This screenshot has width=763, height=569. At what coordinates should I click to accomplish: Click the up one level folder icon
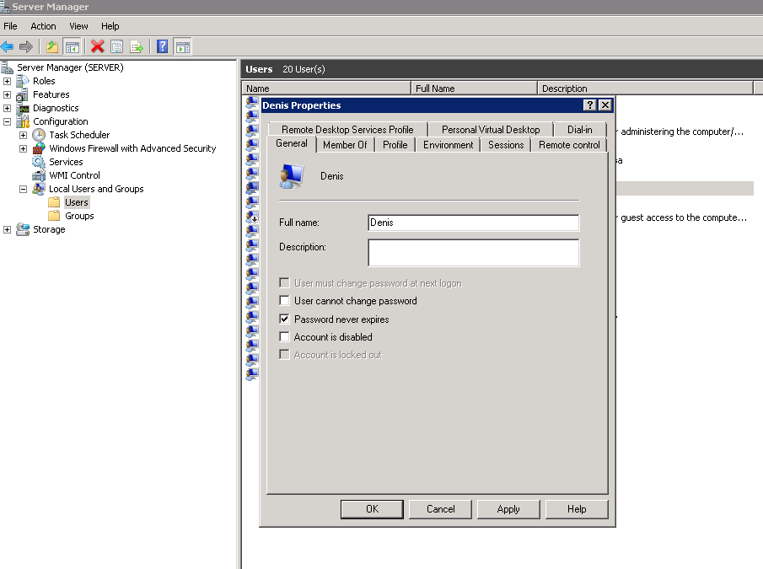52,46
